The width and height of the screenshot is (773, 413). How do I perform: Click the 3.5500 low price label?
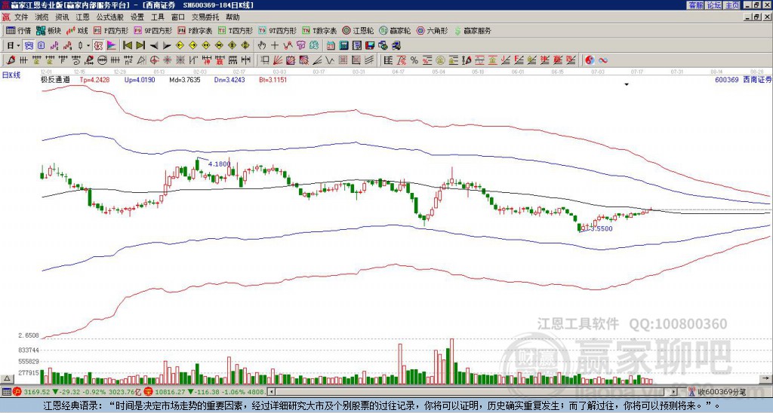pyautogui.click(x=601, y=228)
